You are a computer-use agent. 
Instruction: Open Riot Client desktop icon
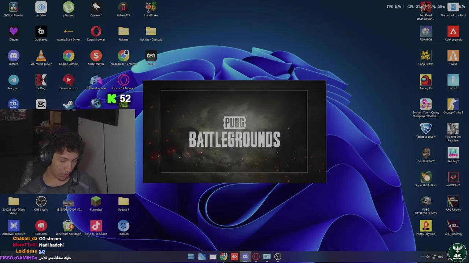click(x=41, y=228)
